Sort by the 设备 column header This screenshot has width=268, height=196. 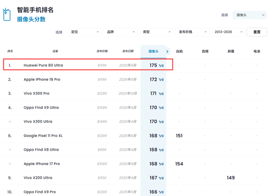click(55, 51)
